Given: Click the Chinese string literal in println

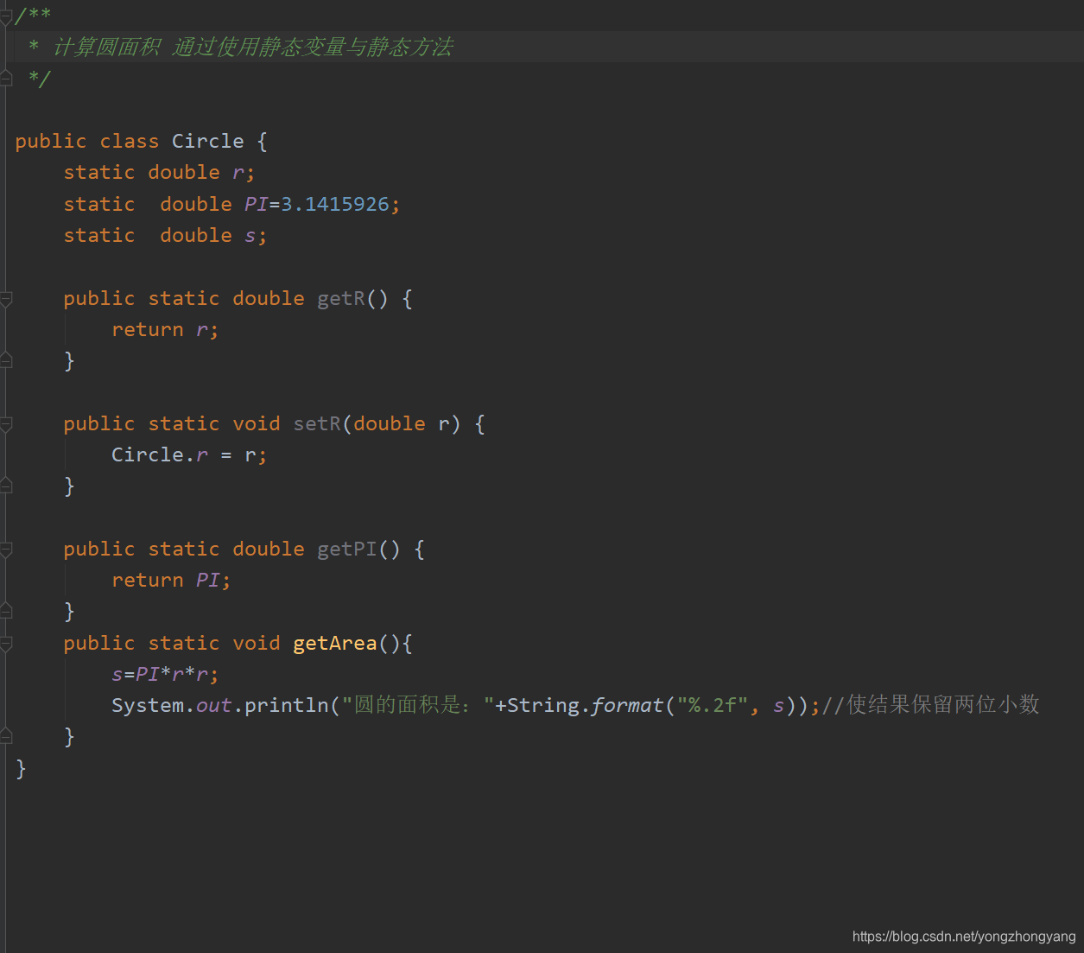Looking at the screenshot, I should [418, 706].
